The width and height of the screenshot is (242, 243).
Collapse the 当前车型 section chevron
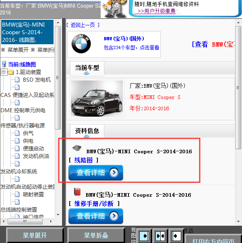coord(87,73)
